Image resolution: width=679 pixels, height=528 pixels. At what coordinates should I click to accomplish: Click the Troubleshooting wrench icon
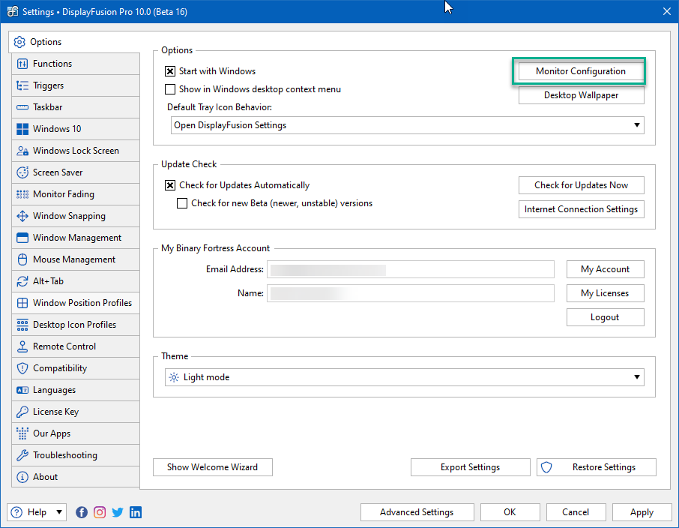click(x=22, y=455)
